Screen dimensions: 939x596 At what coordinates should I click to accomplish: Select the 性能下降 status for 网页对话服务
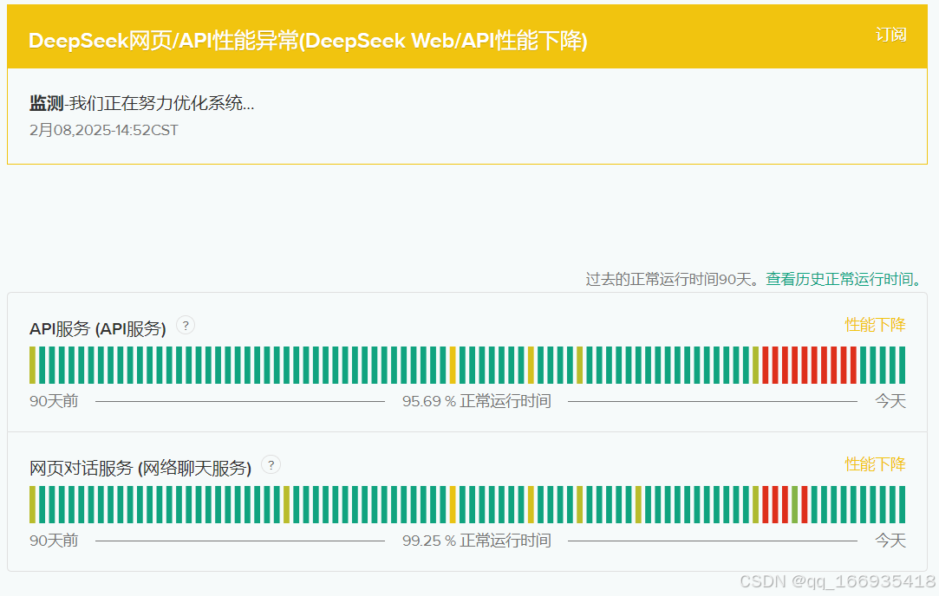point(875,464)
